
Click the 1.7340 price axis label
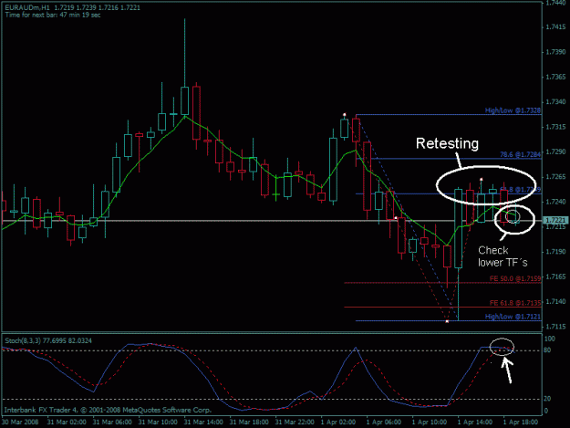click(555, 102)
